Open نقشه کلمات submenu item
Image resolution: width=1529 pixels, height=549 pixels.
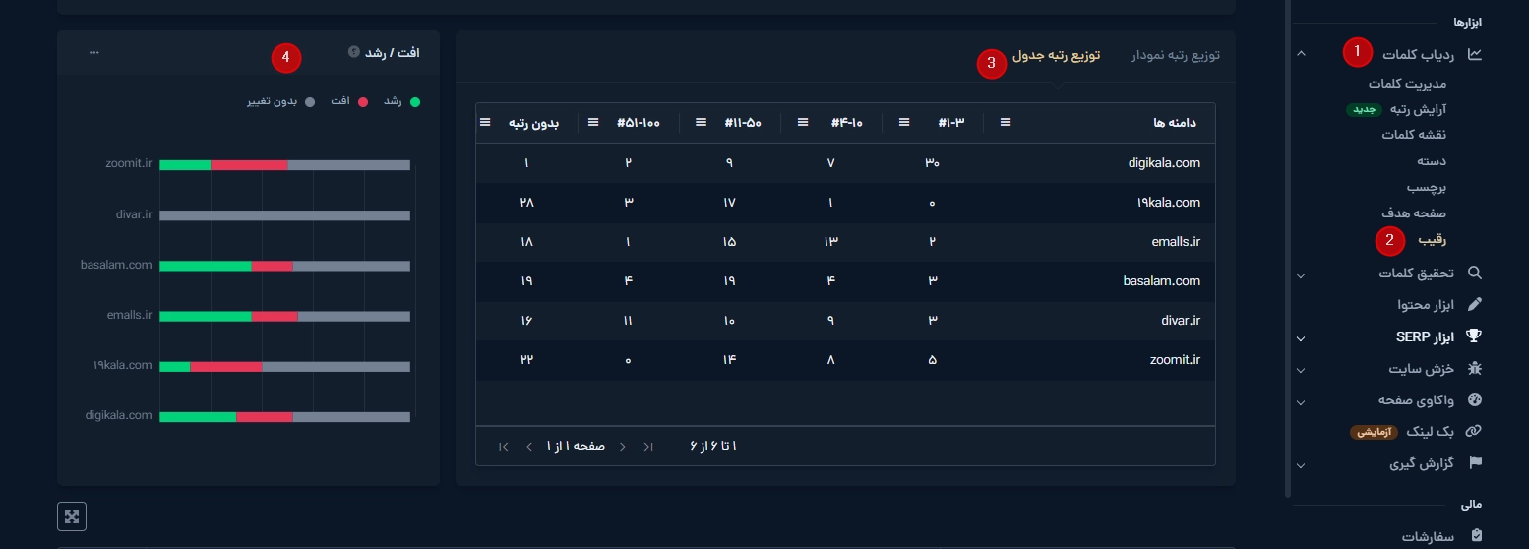1414,135
